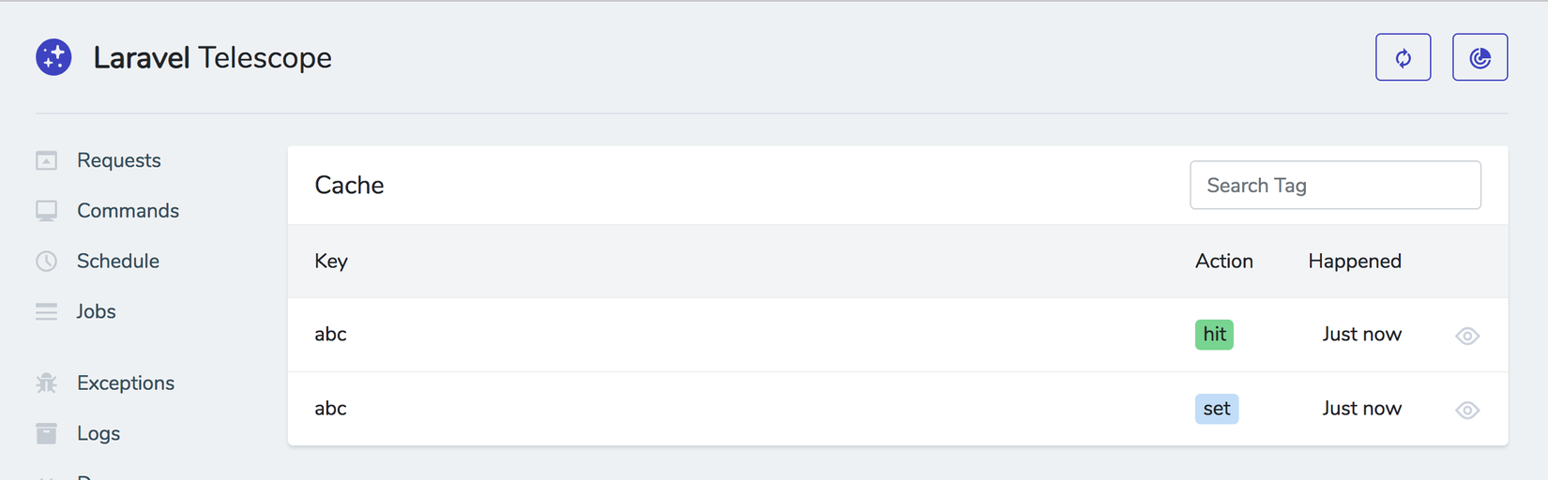1548x480 pixels.
Task: Click the Logs archive icon
Action: click(46, 433)
